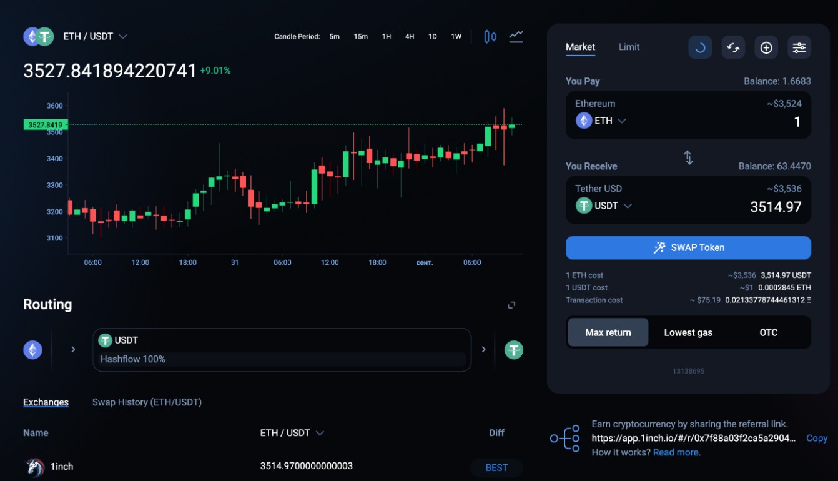Click the USDT icon inside routing box
Image resolution: width=838 pixels, height=481 pixels.
coord(105,340)
